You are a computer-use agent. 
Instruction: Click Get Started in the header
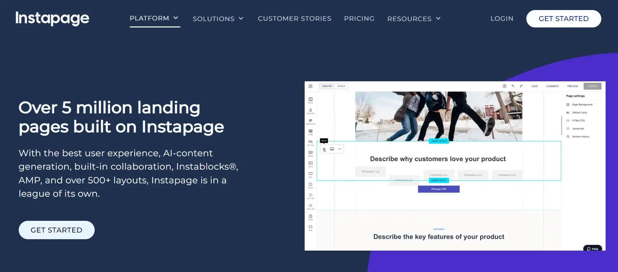563,19
